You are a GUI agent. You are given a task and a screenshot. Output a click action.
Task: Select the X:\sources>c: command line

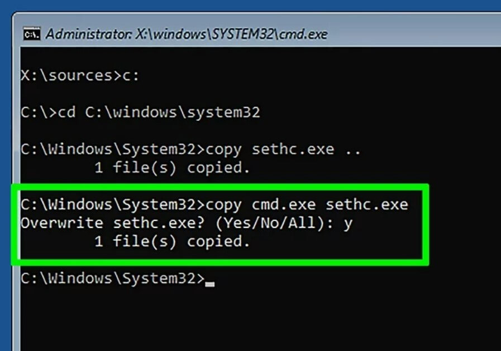click(80, 76)
